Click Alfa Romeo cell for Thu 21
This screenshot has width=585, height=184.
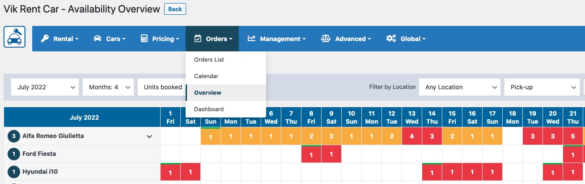pos(573,136)
